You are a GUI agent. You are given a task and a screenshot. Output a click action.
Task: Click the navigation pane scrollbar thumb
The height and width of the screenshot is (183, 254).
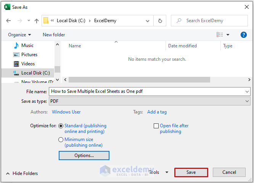(57, 69)
